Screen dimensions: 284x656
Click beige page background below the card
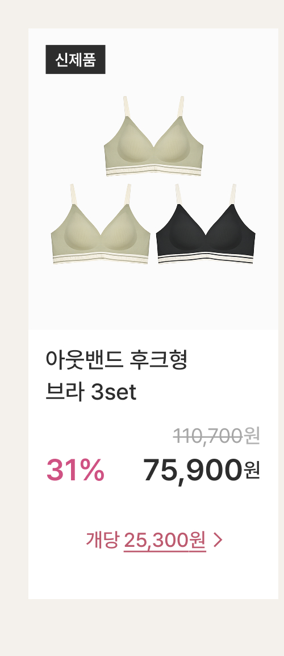(x=142, y=628)
